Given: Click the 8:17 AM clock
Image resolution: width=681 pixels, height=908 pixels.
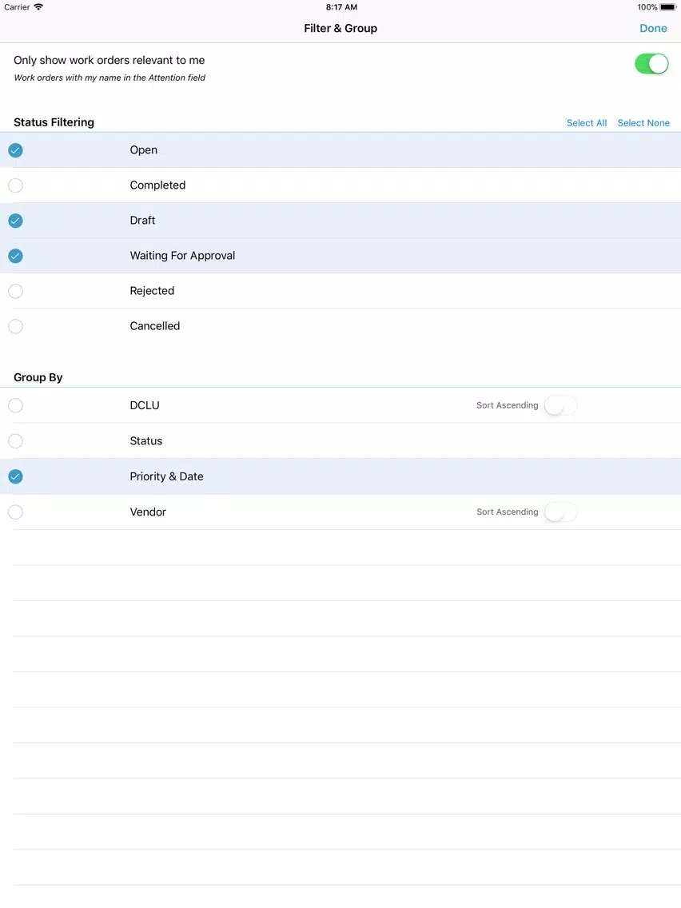Looking at the screenshot, I should tap(341, 7).
